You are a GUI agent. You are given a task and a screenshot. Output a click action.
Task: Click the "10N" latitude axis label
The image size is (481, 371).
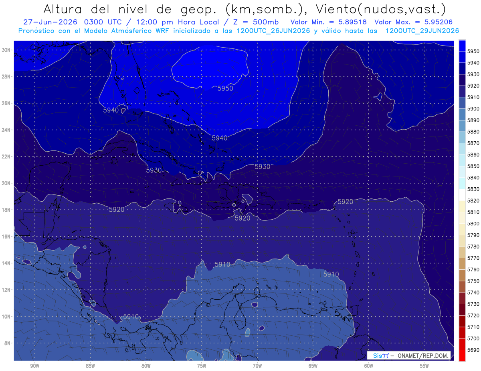point(7,317)
